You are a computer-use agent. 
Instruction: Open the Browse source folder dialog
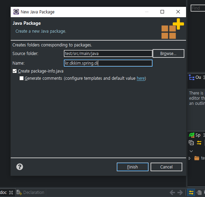[x=168, y=54]
